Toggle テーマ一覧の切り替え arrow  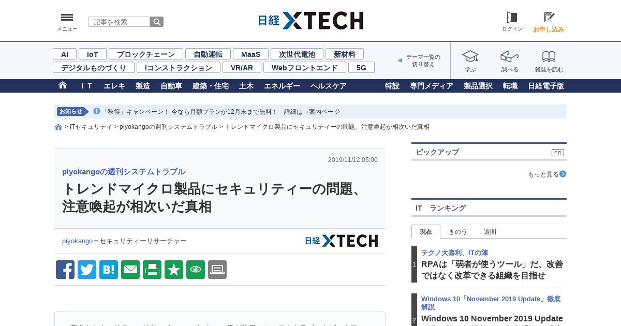pyautogui.click(x=400, y=61)
